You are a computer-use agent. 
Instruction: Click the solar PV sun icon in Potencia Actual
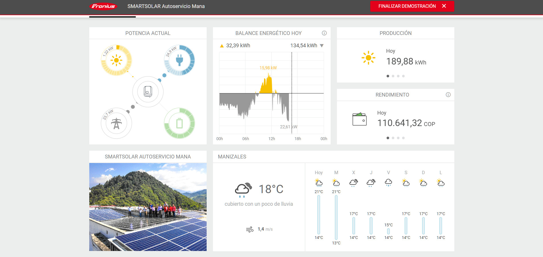click(x=116, y=60)
